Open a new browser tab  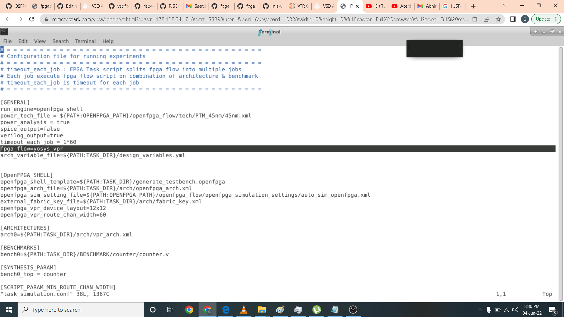point(473,6)
